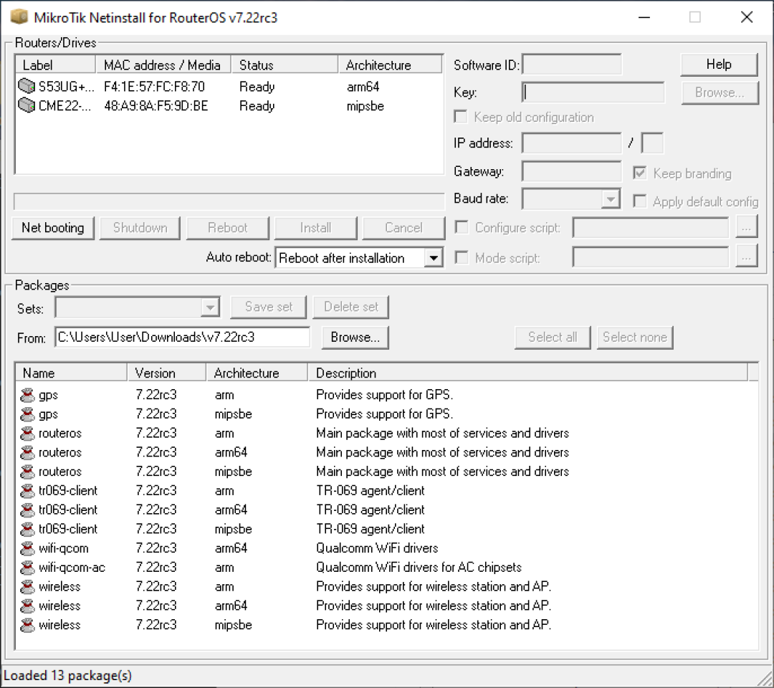Open the Baud rate dropdown
This screenshot has height=688, width=774.
pos(611,199)
